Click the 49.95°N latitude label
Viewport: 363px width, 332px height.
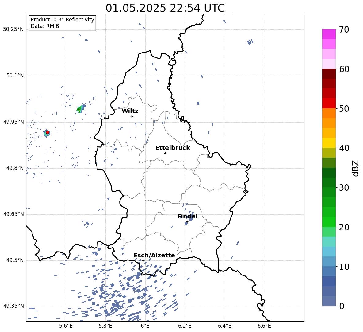tap(13, 122)
